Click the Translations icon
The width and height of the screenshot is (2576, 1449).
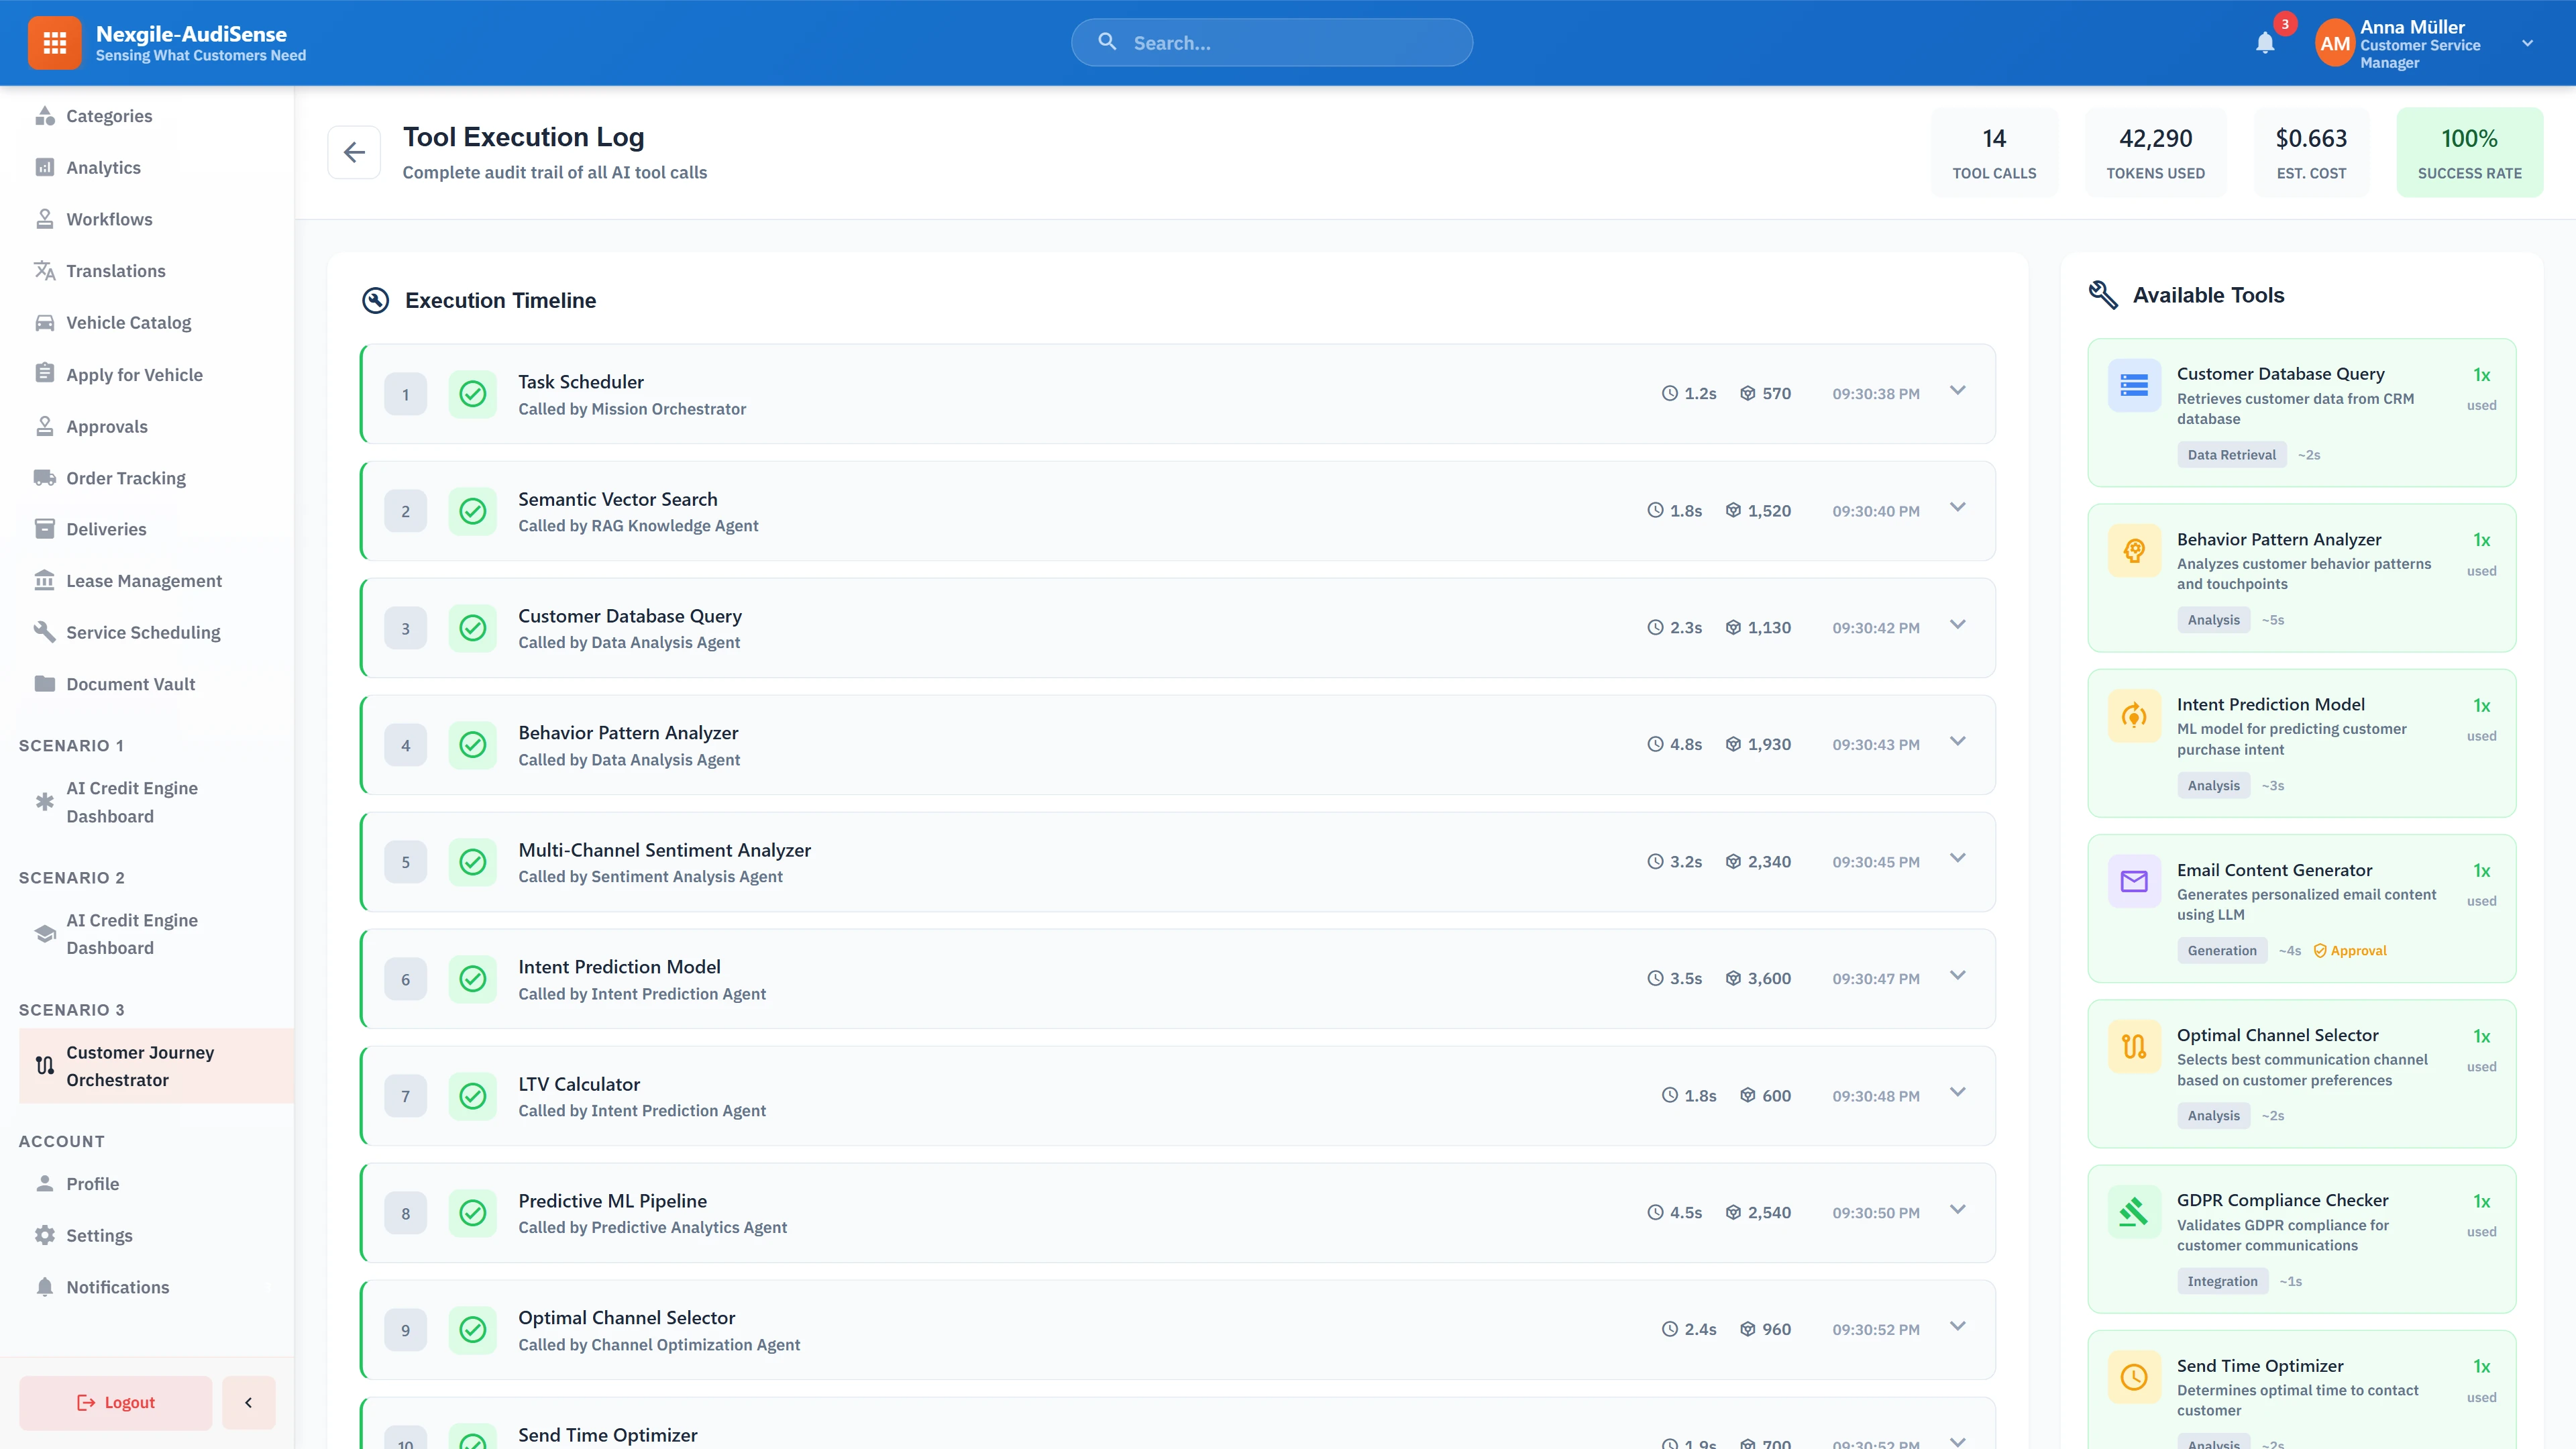pyautogui.click(x=45, y=270)
